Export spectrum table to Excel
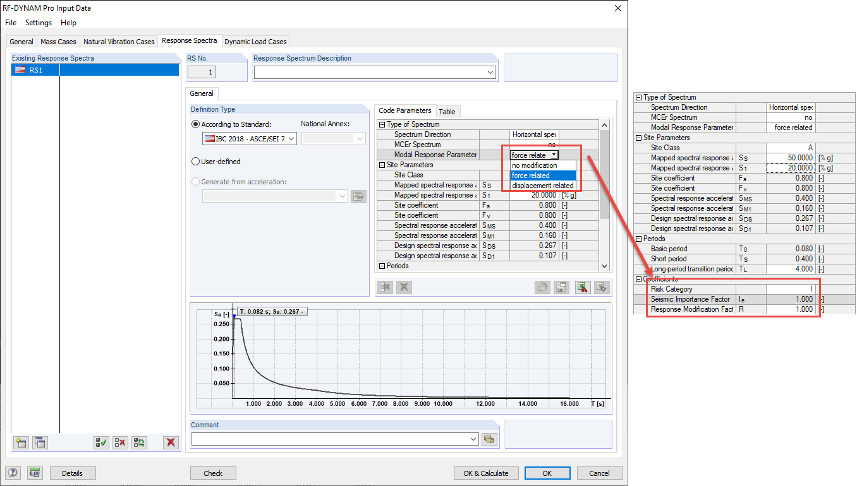 [582, 287]
